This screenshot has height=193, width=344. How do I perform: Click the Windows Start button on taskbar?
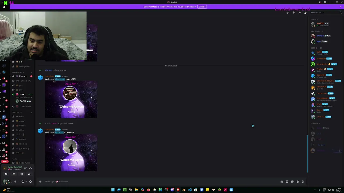coord(113,190)
